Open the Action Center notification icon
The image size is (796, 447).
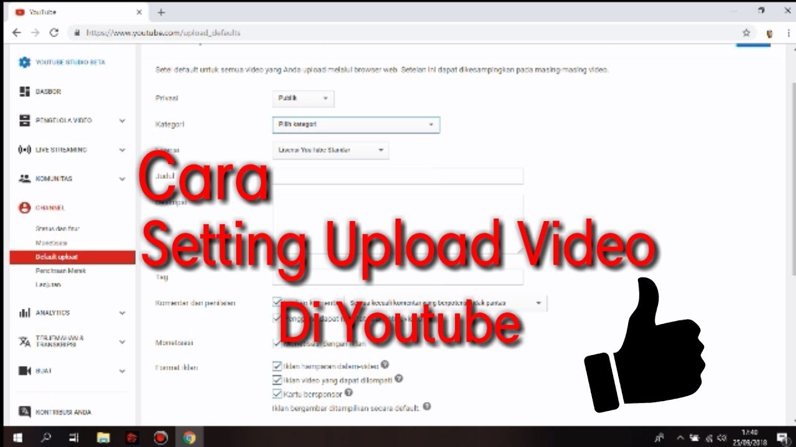pyautogui.click(x=782, y=438)
